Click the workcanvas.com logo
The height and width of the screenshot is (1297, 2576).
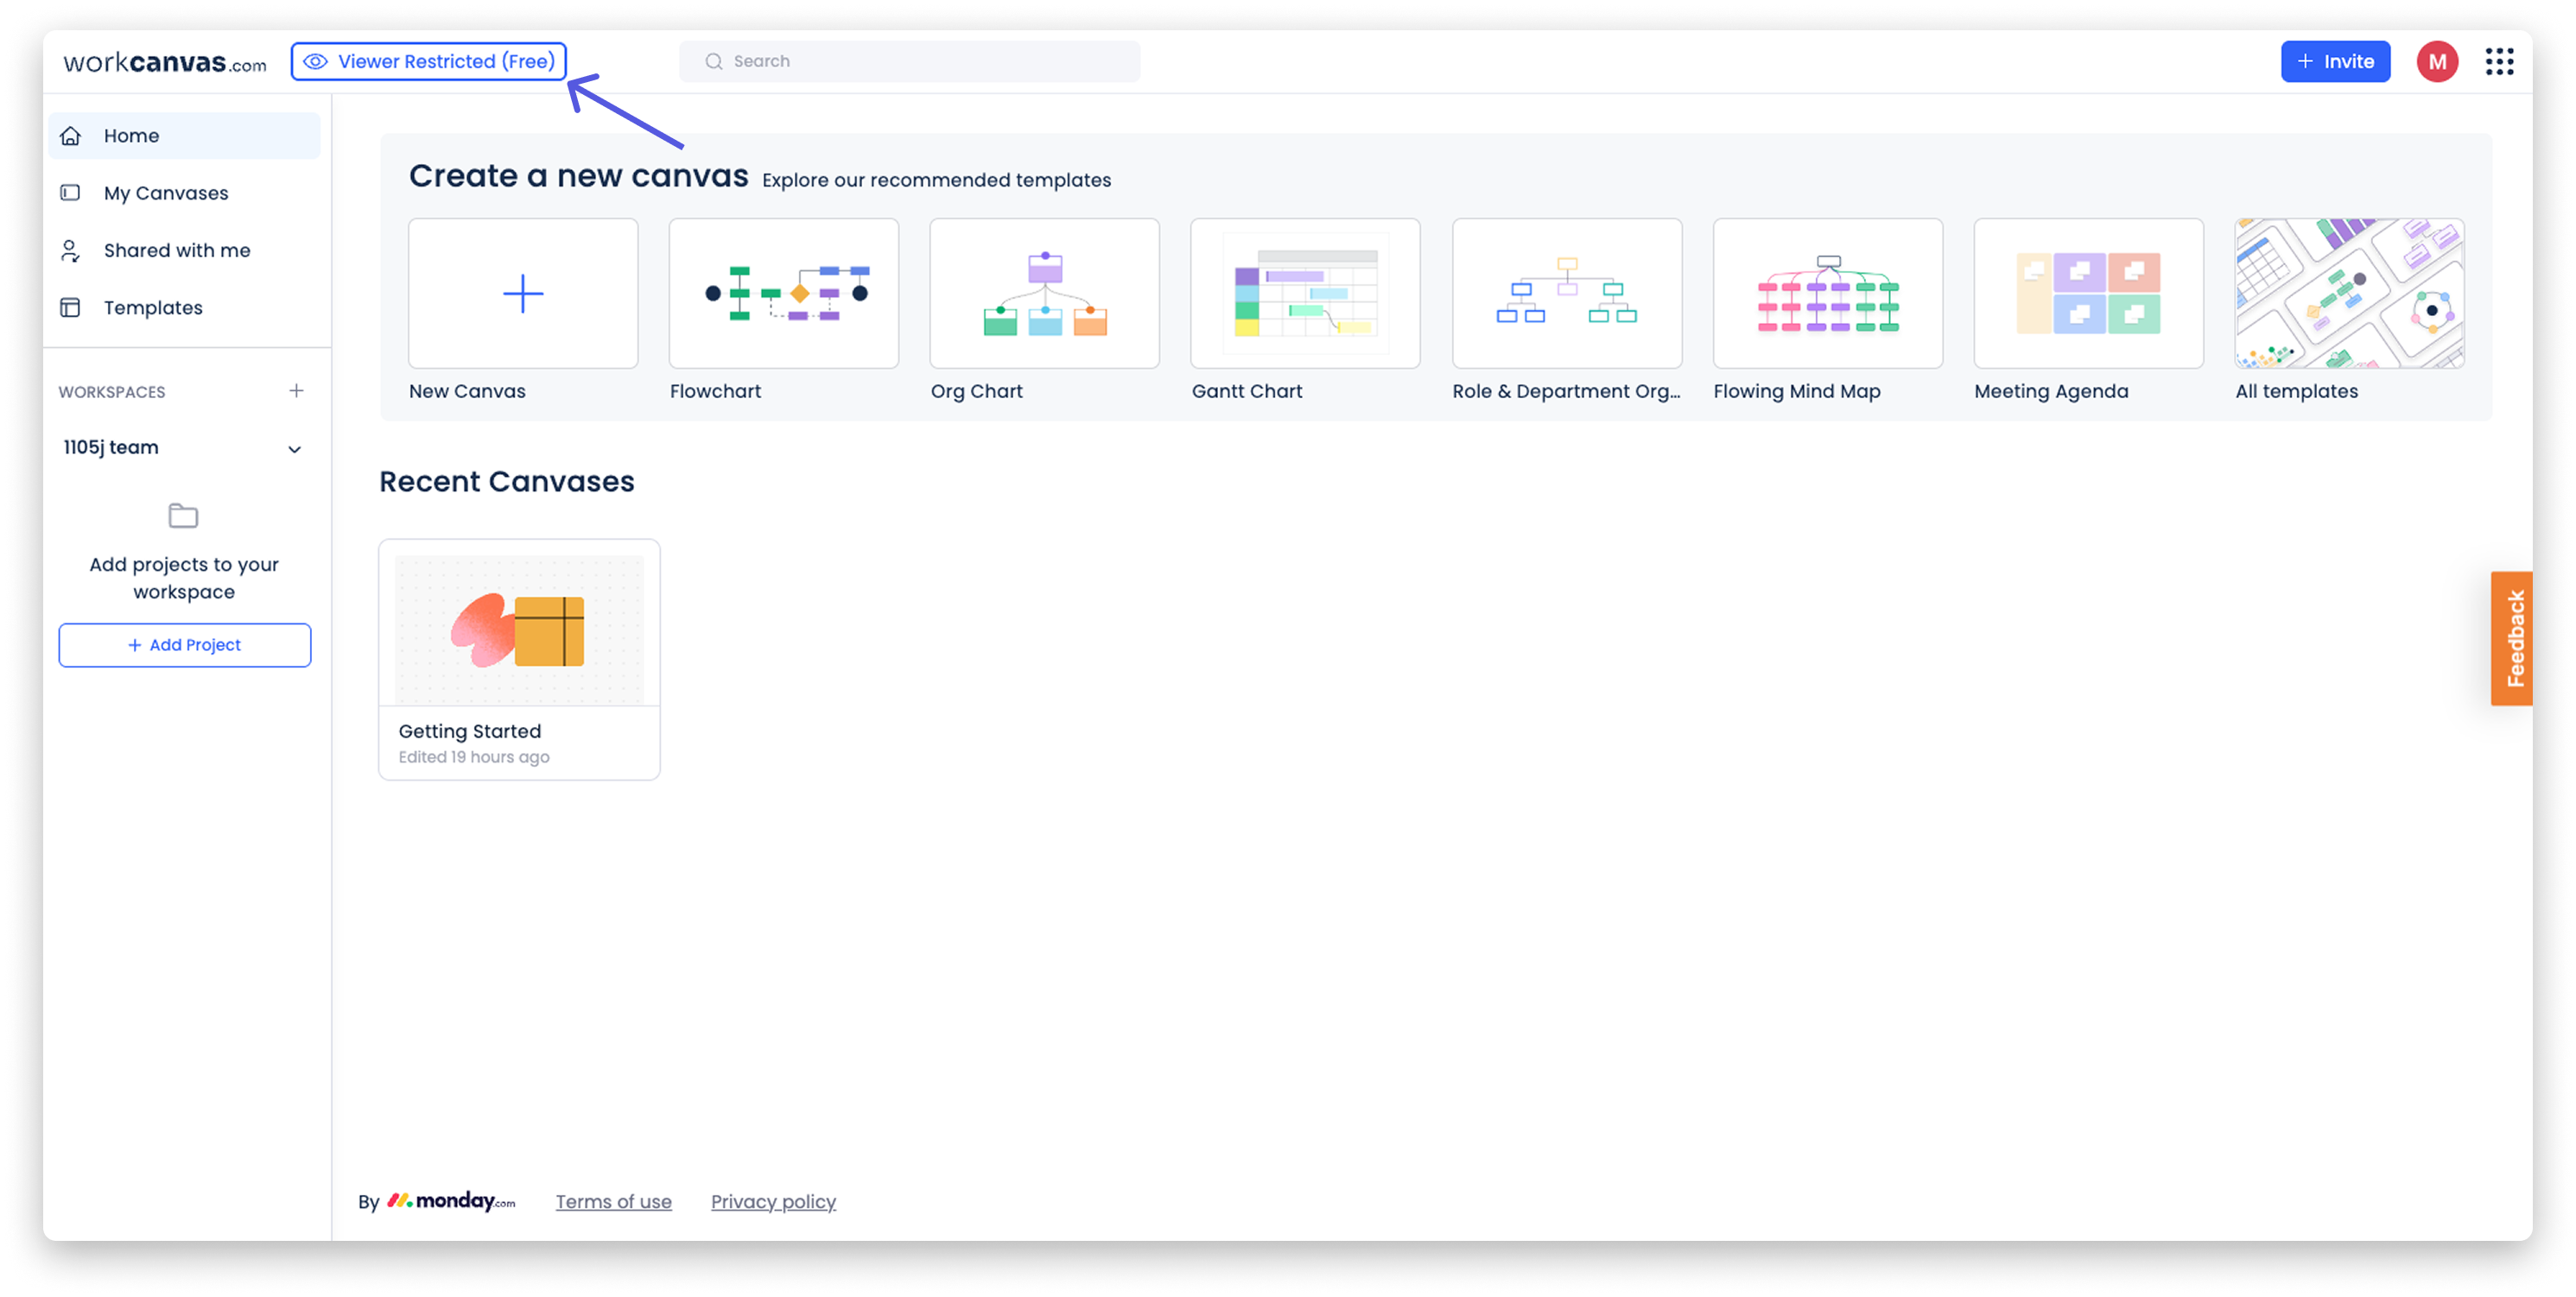click(x=165, y=62)
